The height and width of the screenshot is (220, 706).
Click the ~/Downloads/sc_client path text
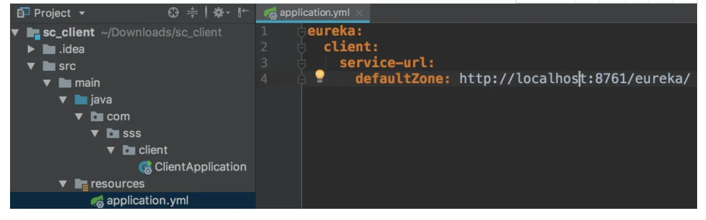161,33
